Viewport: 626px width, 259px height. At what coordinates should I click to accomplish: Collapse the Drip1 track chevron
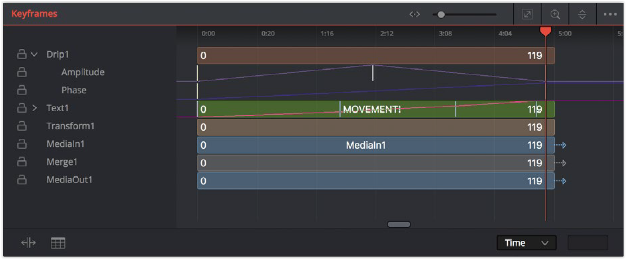[35, 54]
